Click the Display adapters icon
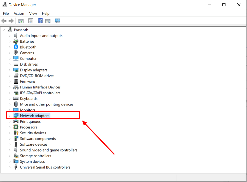The width and height of the screenshot is (247, 182). 16,70
